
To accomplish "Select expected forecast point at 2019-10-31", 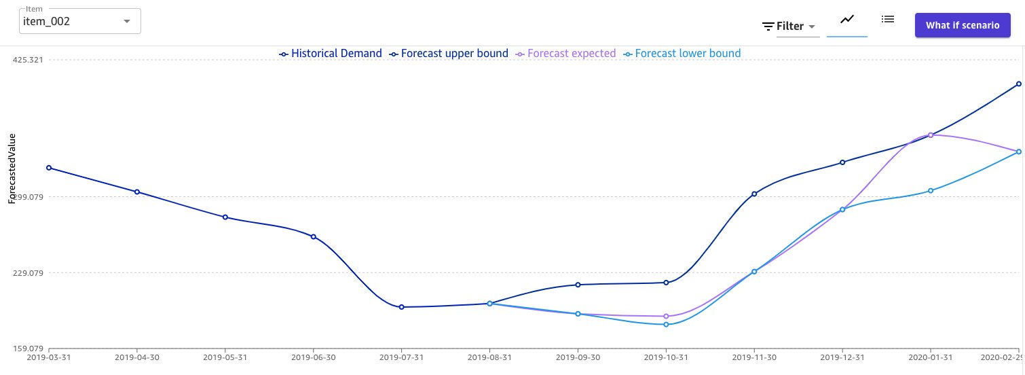I will point(666,317).
